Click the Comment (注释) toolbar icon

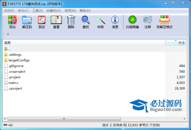click(147, 22)
